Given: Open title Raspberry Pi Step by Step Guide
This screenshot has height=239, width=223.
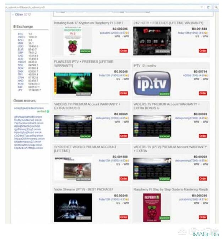Looking at the screenshot, I should click(x=171, y=190).
